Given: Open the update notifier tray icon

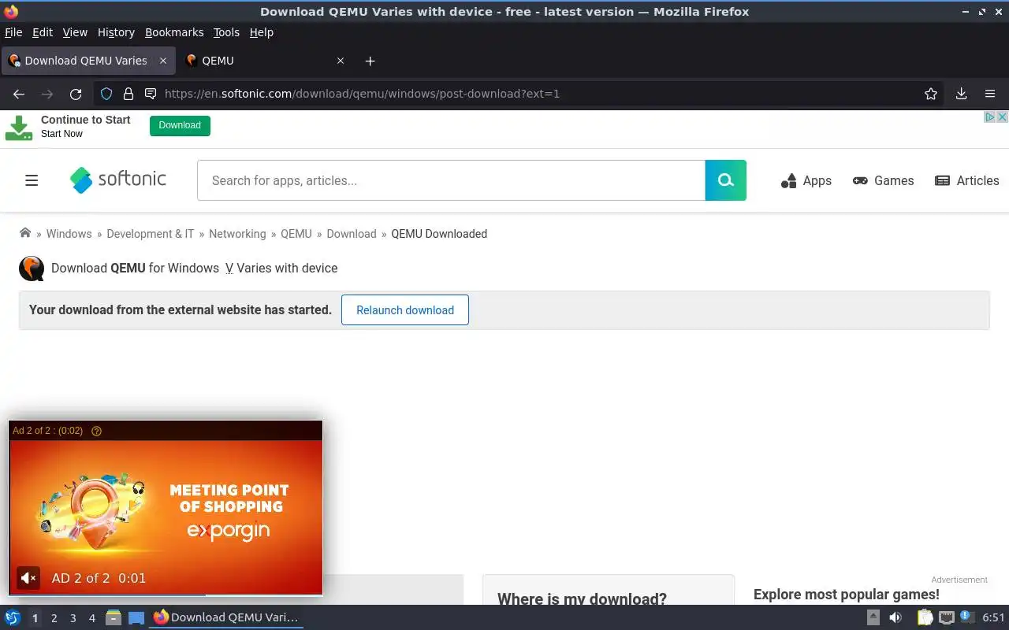Looking at the screenshot, I should pos(968,617).
